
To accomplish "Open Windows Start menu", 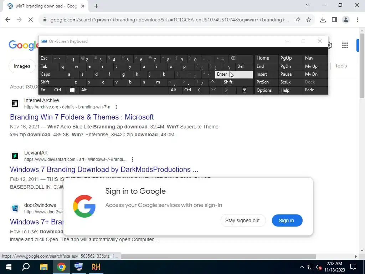I will [9, 267].
